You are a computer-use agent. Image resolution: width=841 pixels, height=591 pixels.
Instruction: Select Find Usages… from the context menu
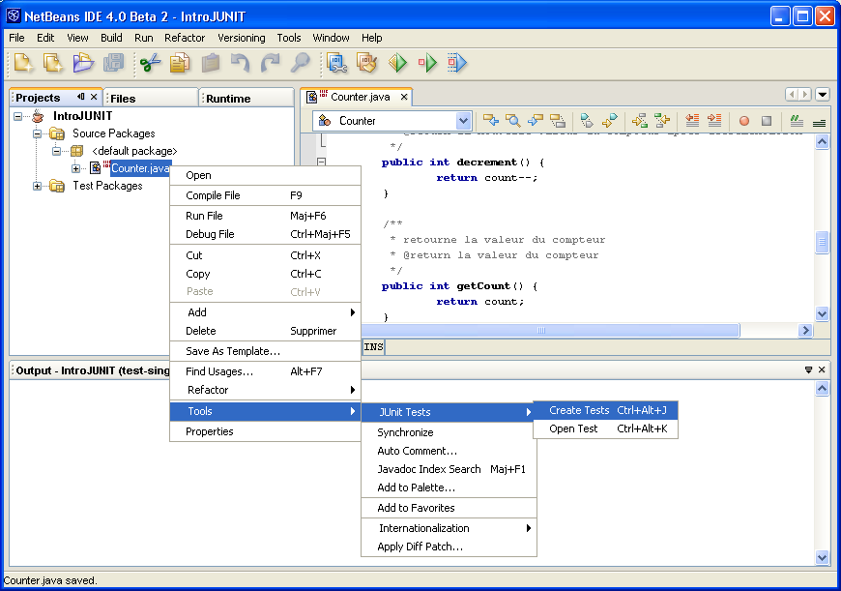[x=265, y=371]
